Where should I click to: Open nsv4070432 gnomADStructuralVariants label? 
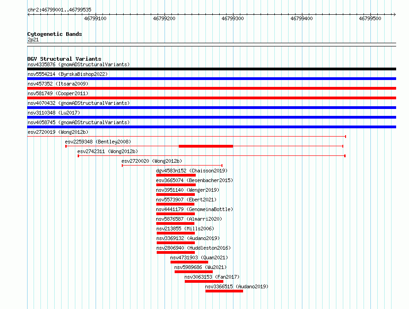[79, 103]
